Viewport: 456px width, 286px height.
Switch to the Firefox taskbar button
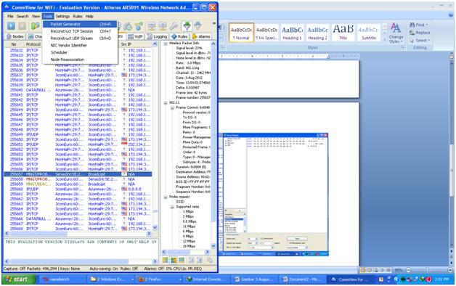160,279
